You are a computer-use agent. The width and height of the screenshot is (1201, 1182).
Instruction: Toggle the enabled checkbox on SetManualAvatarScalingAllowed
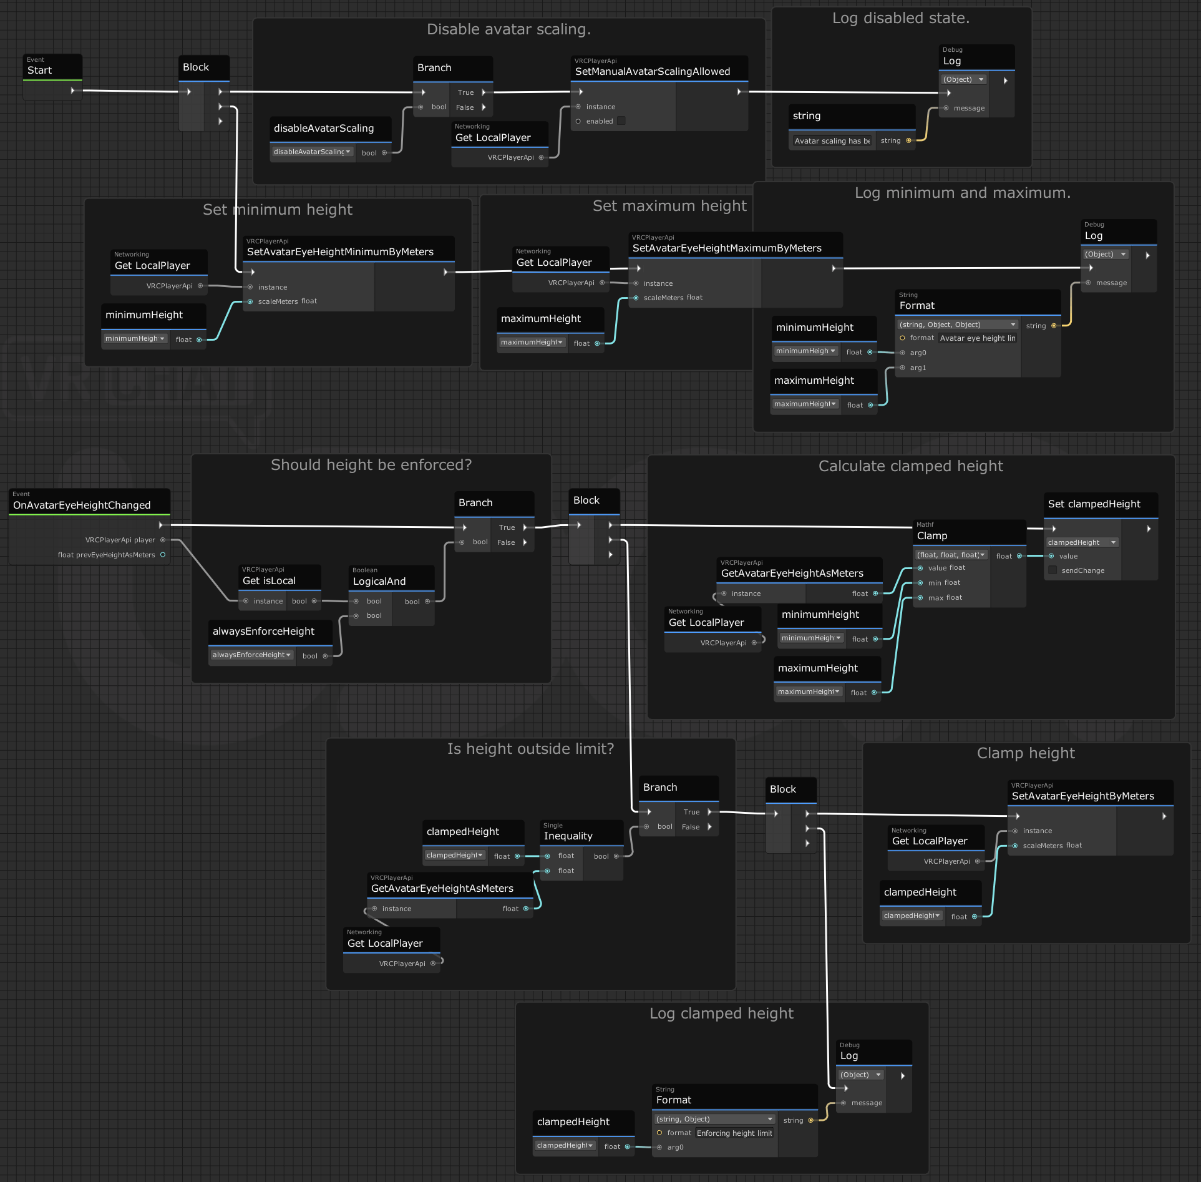coord(621,120)
